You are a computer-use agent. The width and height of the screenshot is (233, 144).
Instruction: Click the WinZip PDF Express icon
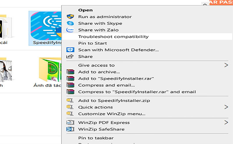pyautogui.click(x=70, y=122)
